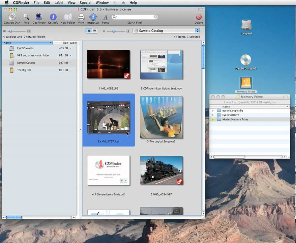The width and height of the screenshot is (296, 243).
Task: Switch to thumbnail icon view
Action: point(89,31)
